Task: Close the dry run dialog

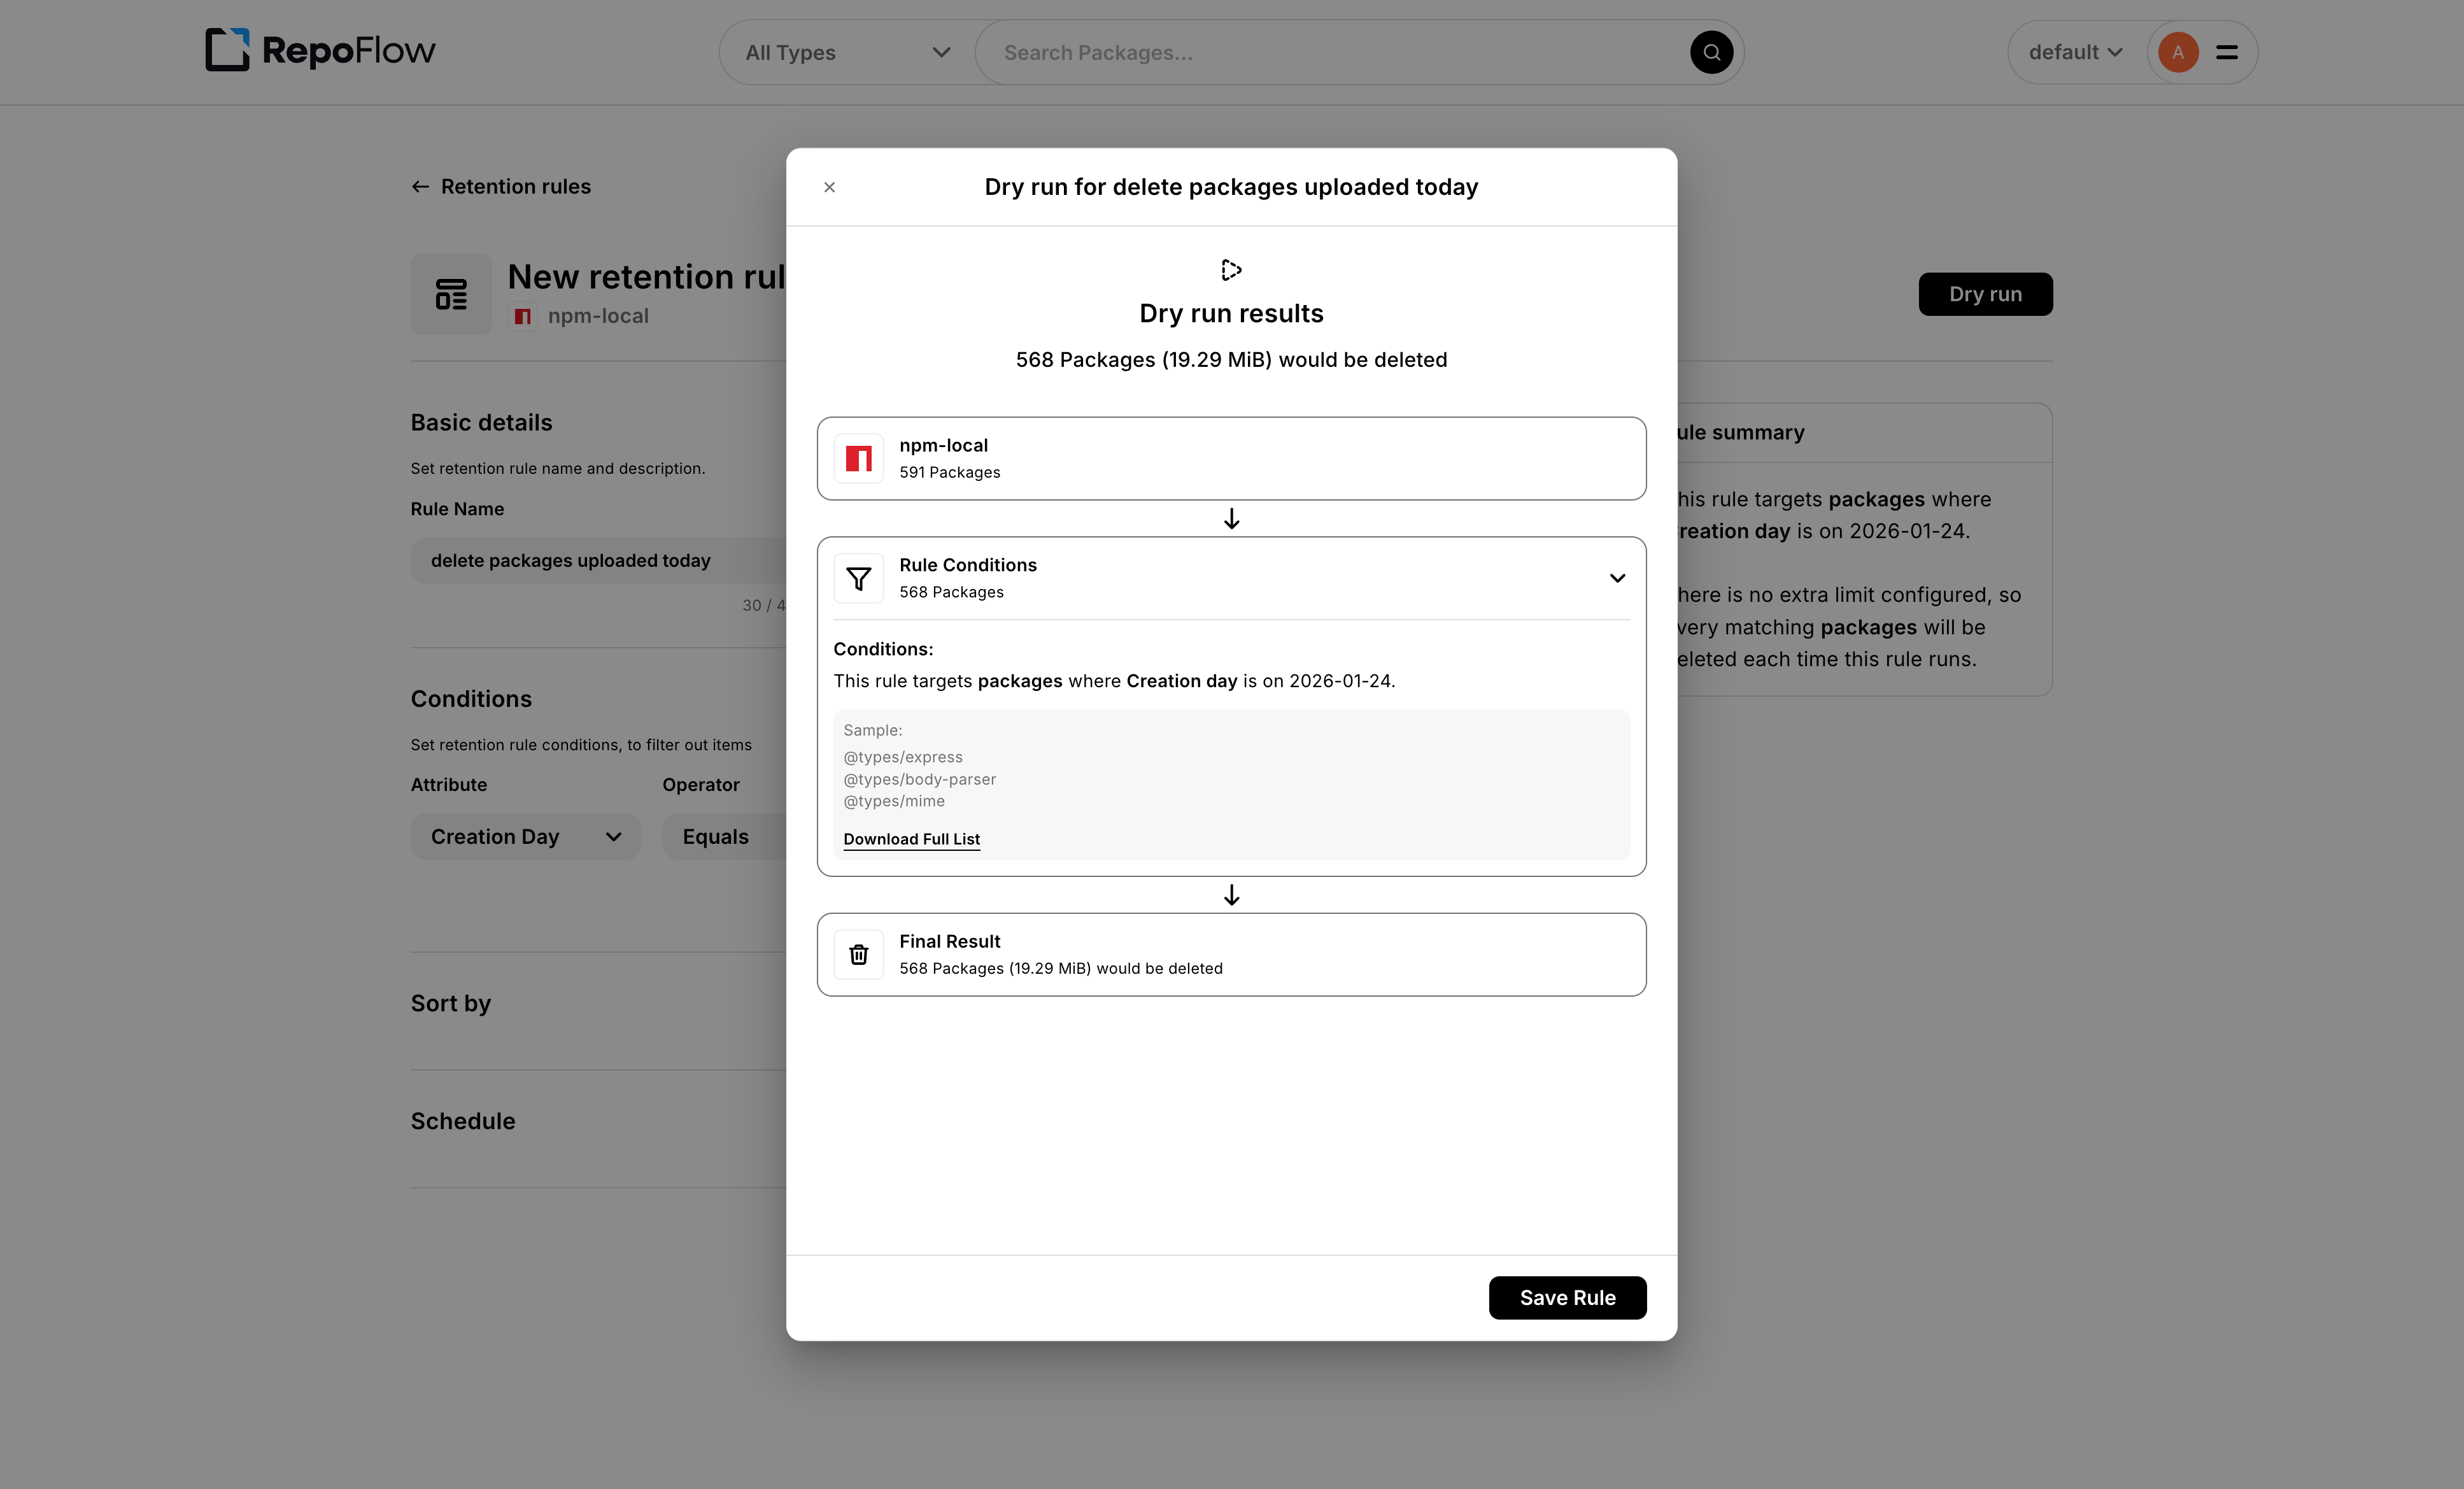Action: [829, 187]
